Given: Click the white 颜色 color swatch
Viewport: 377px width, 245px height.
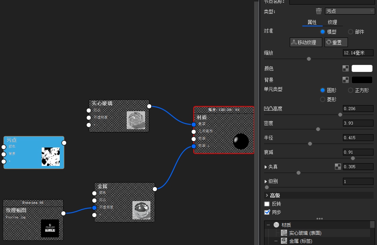Looking at the screenshot, I should [x=361, y=68].
